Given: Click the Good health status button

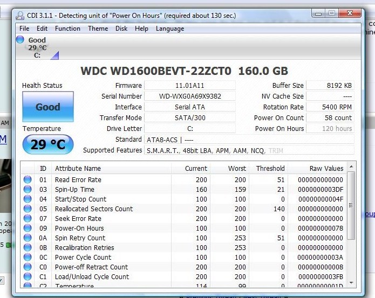Looking at the screenshot, I should click(x=48, y=107).
